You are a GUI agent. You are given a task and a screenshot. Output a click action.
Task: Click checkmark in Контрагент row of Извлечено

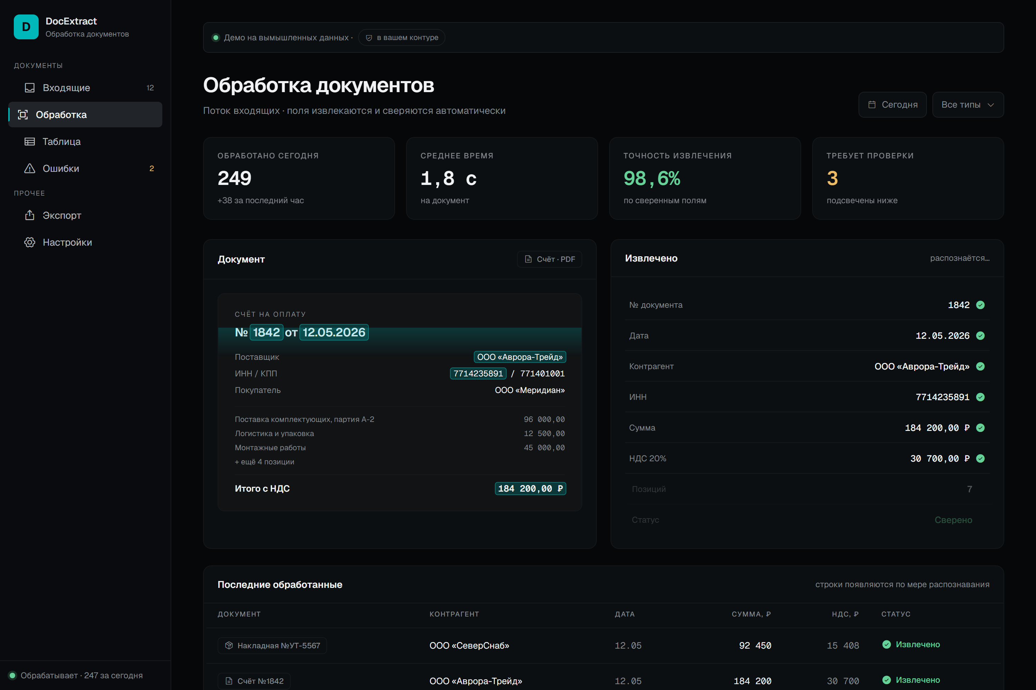[980, 366]
